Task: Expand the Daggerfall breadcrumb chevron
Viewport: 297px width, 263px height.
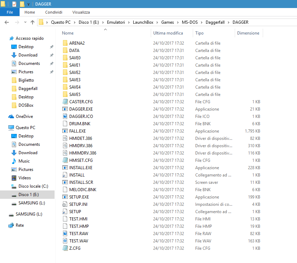Action: [x=228, y=22]
